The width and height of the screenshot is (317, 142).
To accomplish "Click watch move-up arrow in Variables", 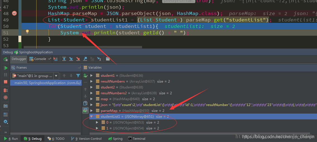I will tap(85, 89).
